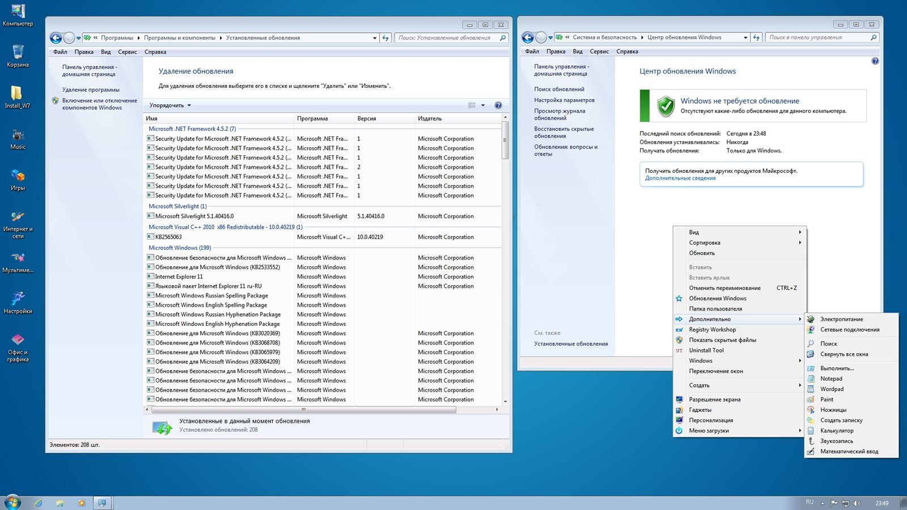The image size is (907, 510).
Task: Launch Internet Explorer from the taskbar
Action: (38, 503)
